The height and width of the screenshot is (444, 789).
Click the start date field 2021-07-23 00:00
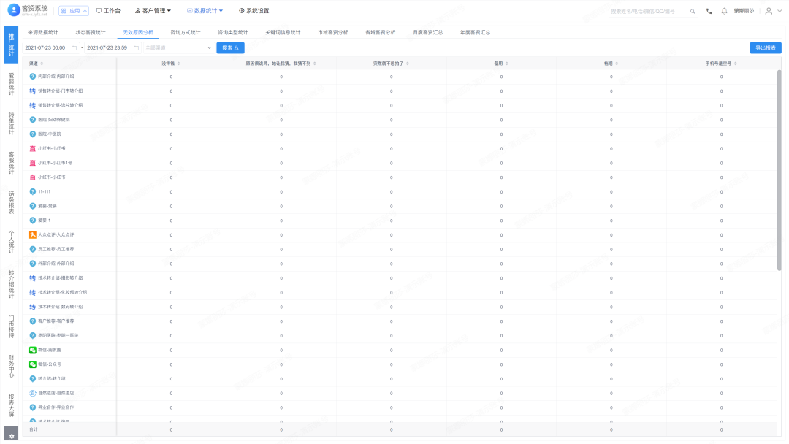(x=51, y=47)
